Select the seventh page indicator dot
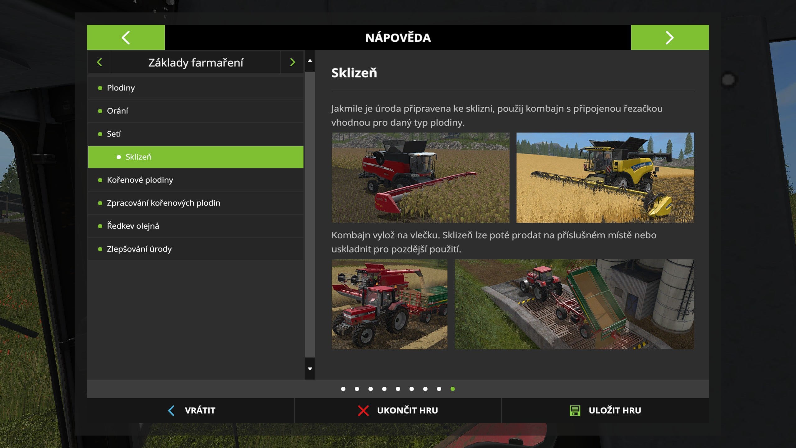 [425, 389]
